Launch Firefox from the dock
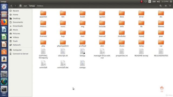Image resolution: width=173 pixels, height=97 pixels. click(4, 22)
